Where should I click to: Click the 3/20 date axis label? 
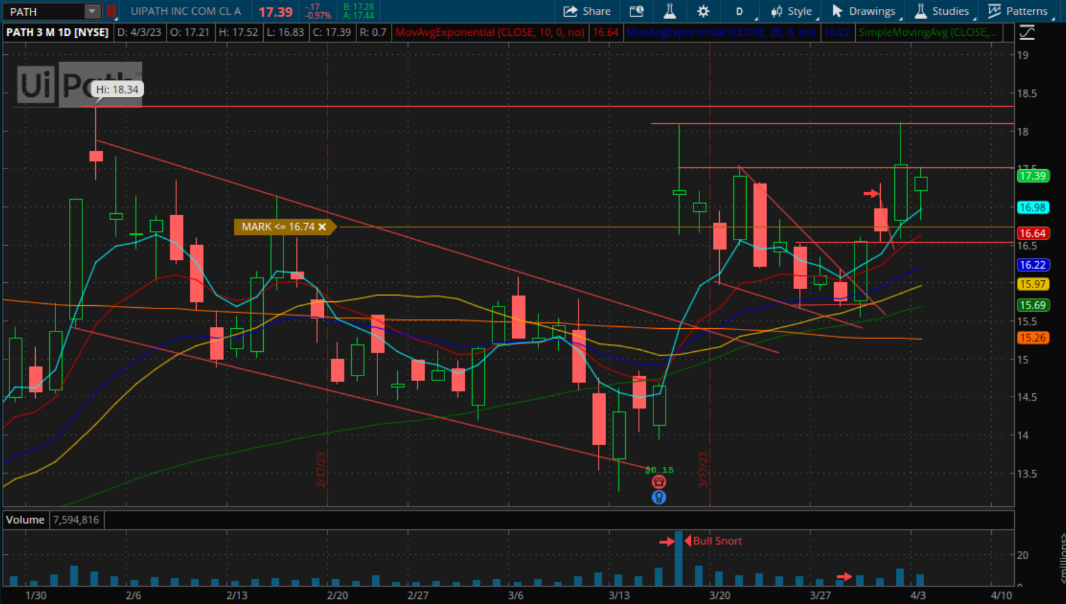[720, 595]
